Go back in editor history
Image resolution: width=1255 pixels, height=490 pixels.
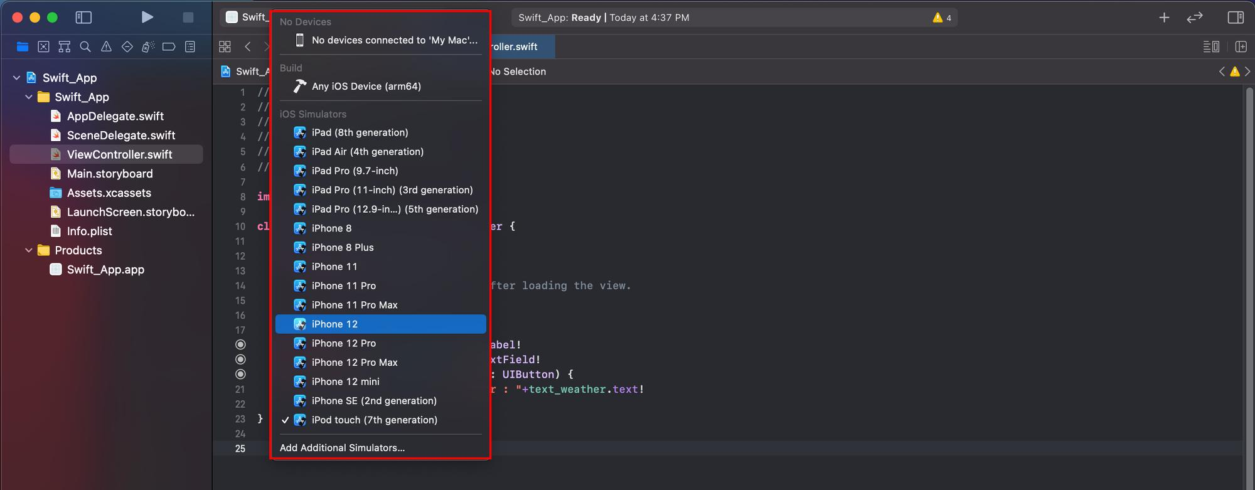point(248,46)
